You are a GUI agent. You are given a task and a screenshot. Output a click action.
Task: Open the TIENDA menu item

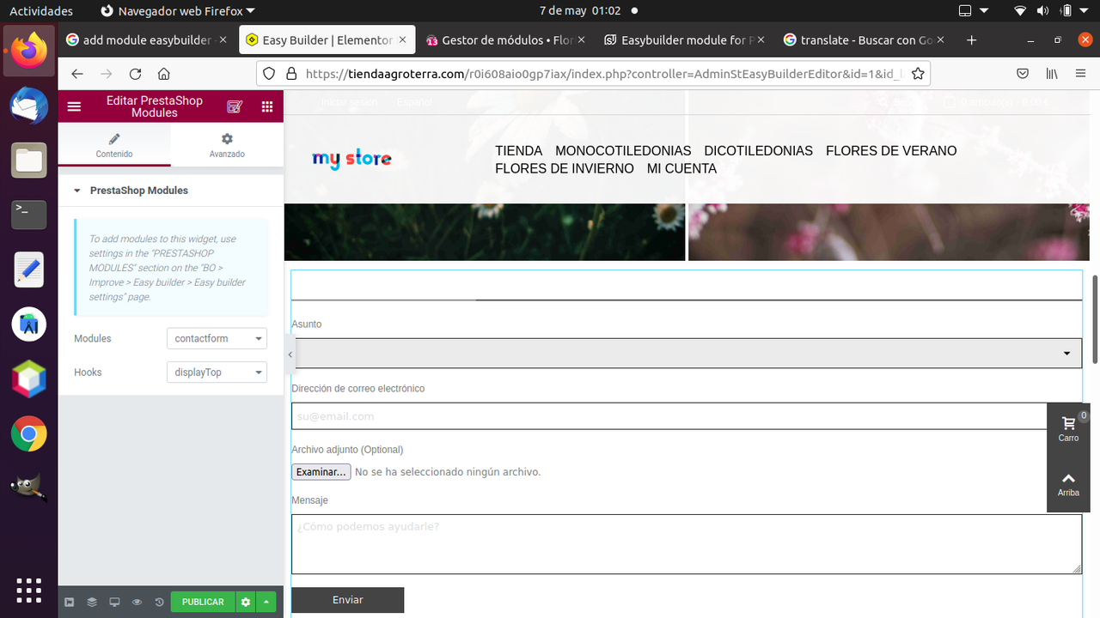pyautogui.click(x=518, y=151)
